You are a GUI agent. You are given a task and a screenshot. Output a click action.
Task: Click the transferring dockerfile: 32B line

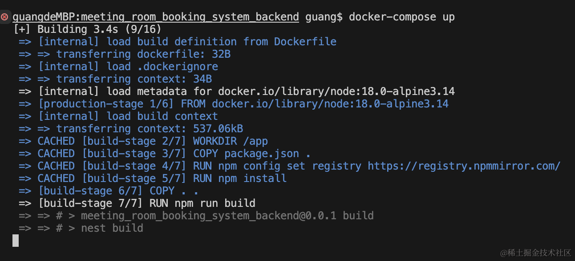125,55
